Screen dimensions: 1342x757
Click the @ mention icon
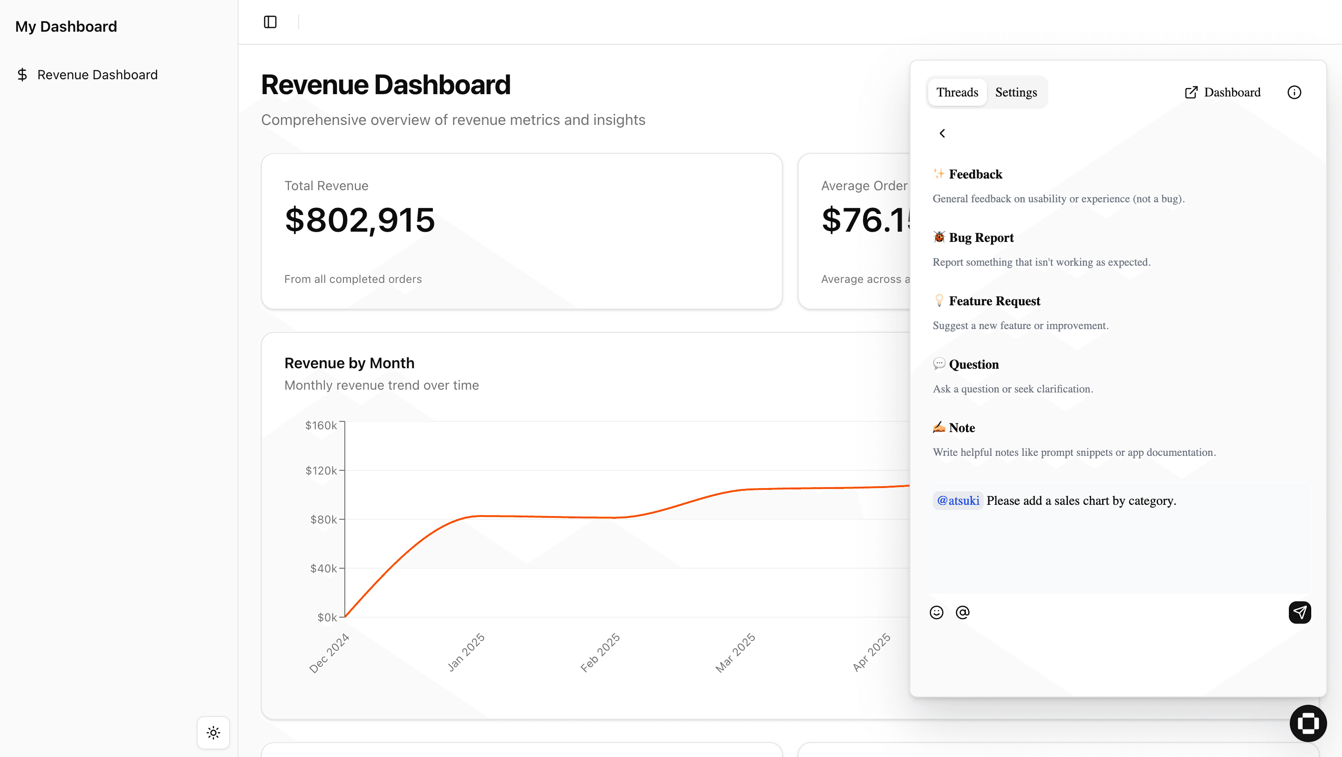click(962, 612)
